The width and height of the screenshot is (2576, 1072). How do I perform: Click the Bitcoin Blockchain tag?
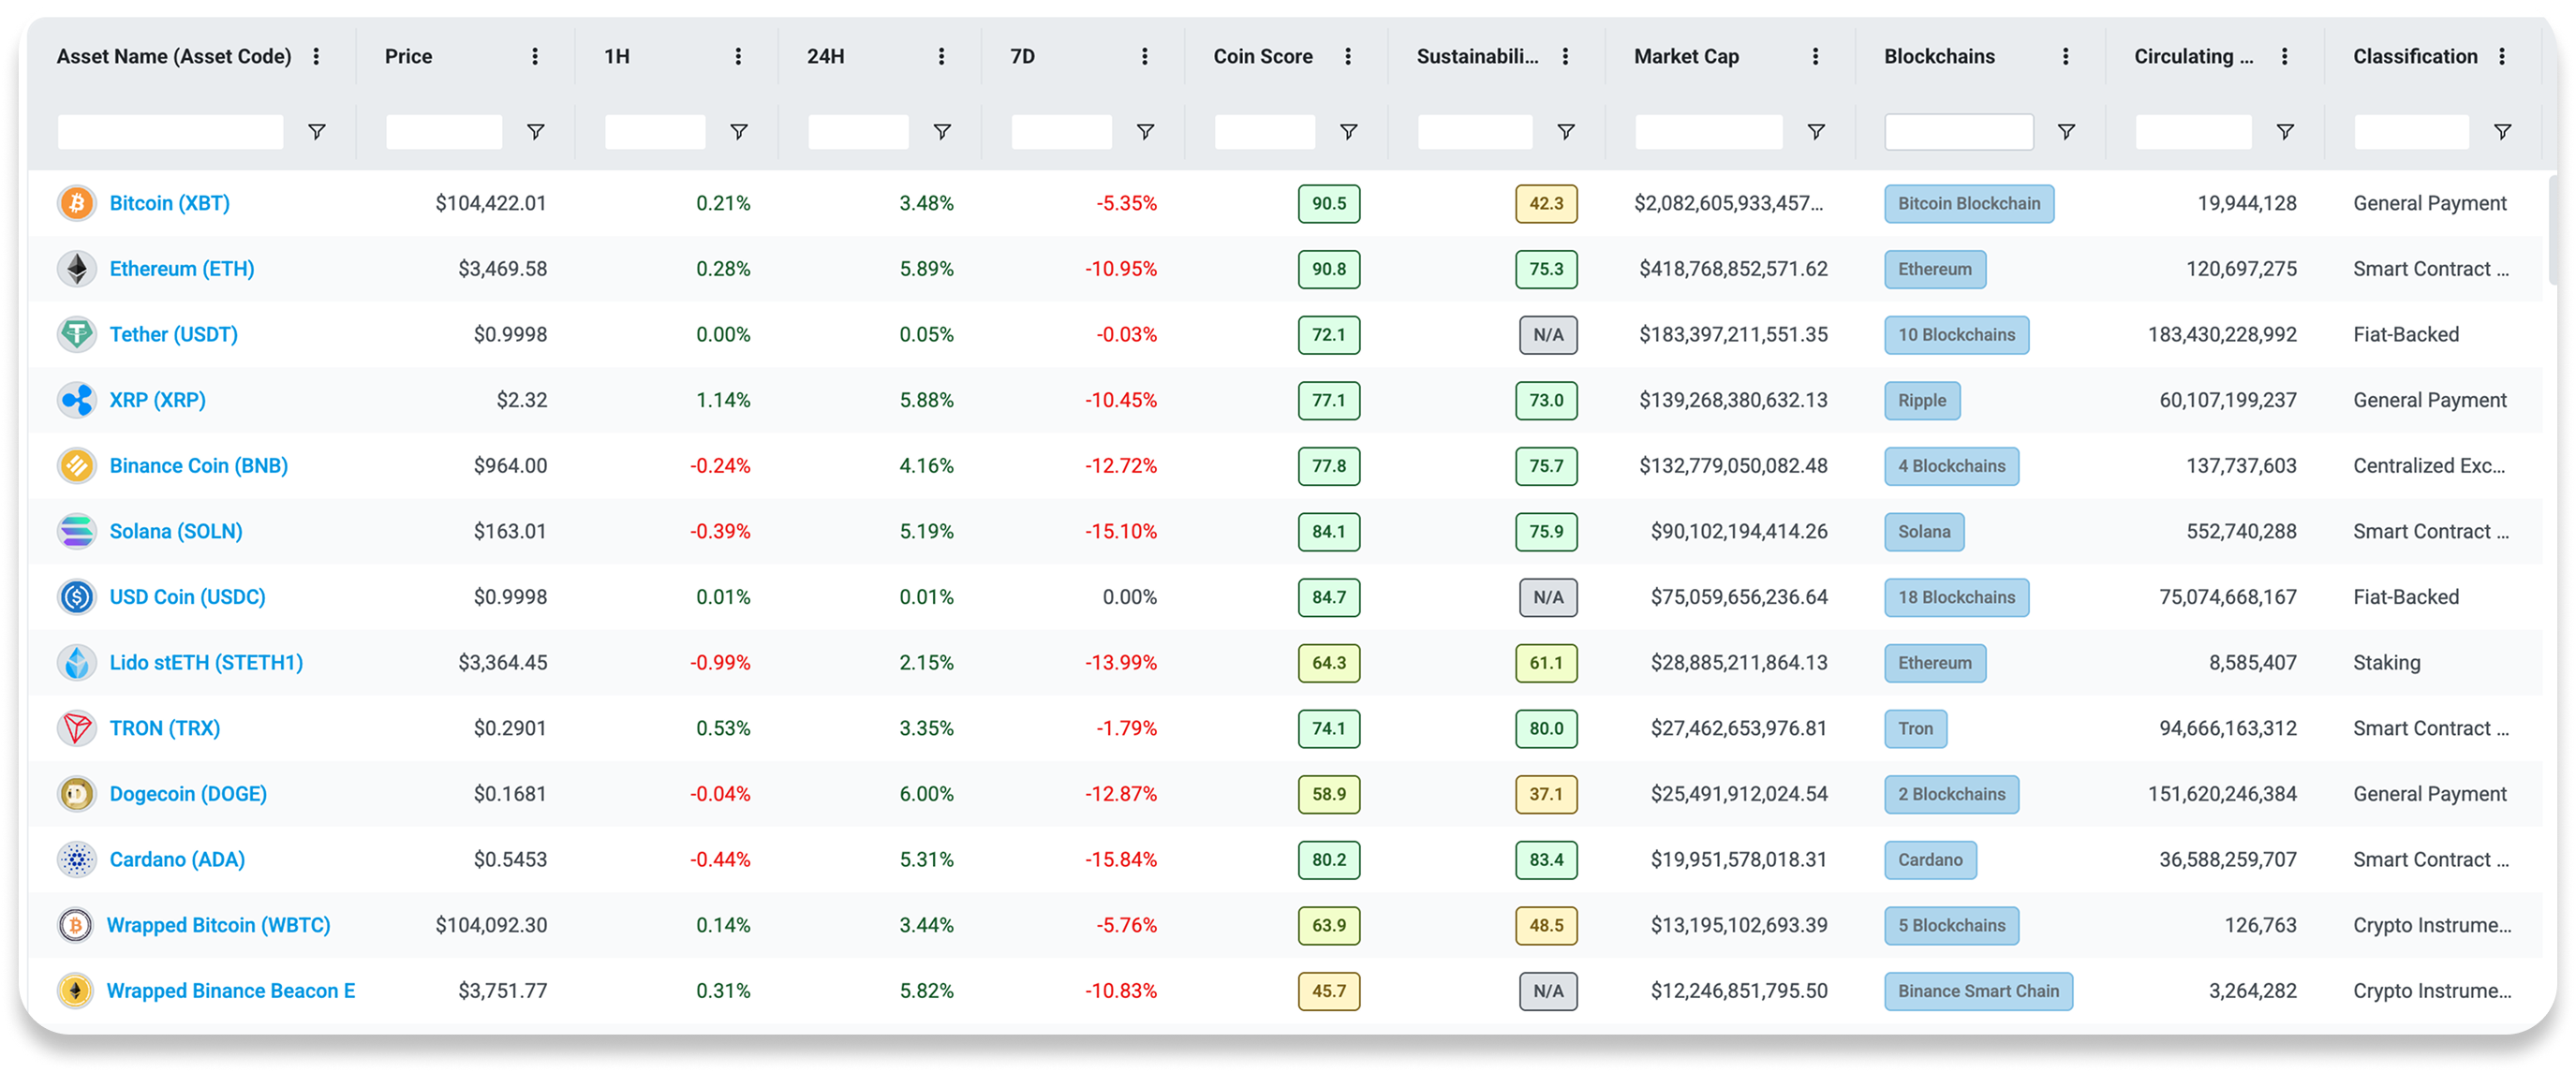pyautogui.click(x=1969, y=204)
